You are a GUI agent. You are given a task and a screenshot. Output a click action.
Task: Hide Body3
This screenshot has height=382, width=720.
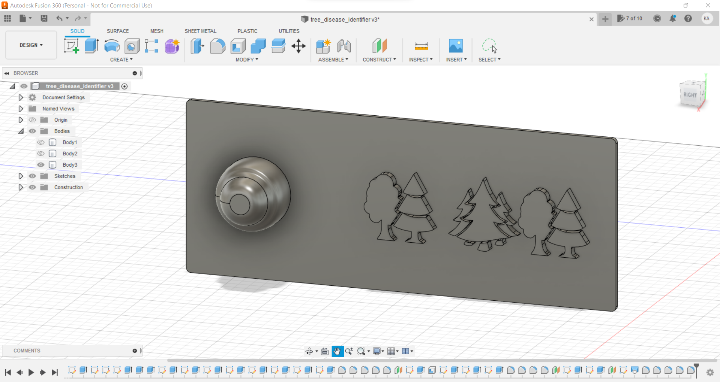[x=41, y=165]
